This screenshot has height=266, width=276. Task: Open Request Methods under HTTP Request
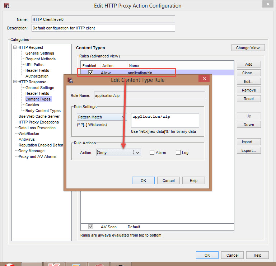[40, 59]
